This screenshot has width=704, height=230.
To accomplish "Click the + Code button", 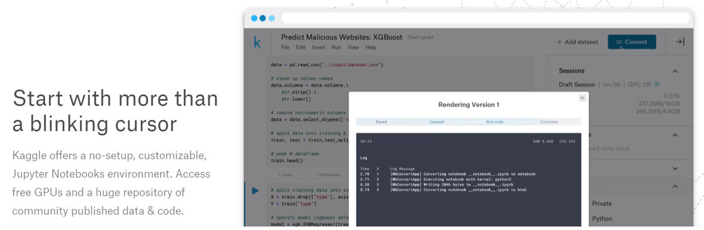I will pyautogui.click(x=285, y=174).
